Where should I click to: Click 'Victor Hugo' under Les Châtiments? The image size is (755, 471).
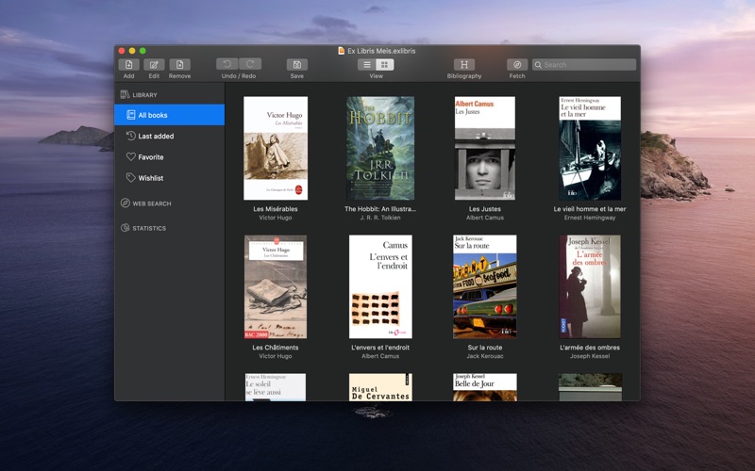tap(276, 356)
